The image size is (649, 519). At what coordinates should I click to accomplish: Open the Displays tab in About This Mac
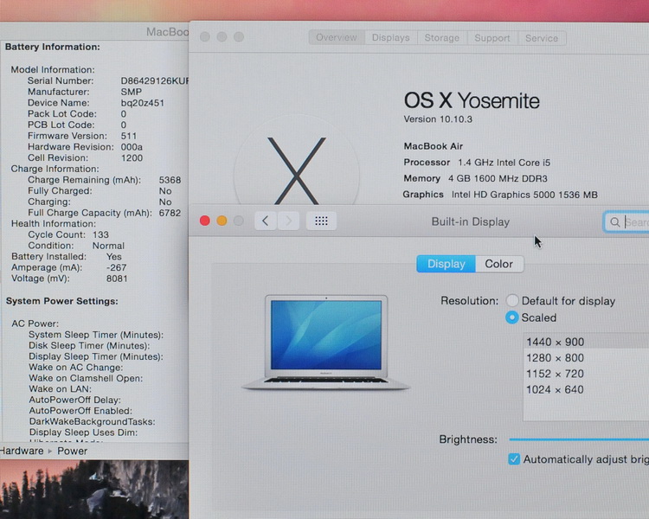coord(391,38)
